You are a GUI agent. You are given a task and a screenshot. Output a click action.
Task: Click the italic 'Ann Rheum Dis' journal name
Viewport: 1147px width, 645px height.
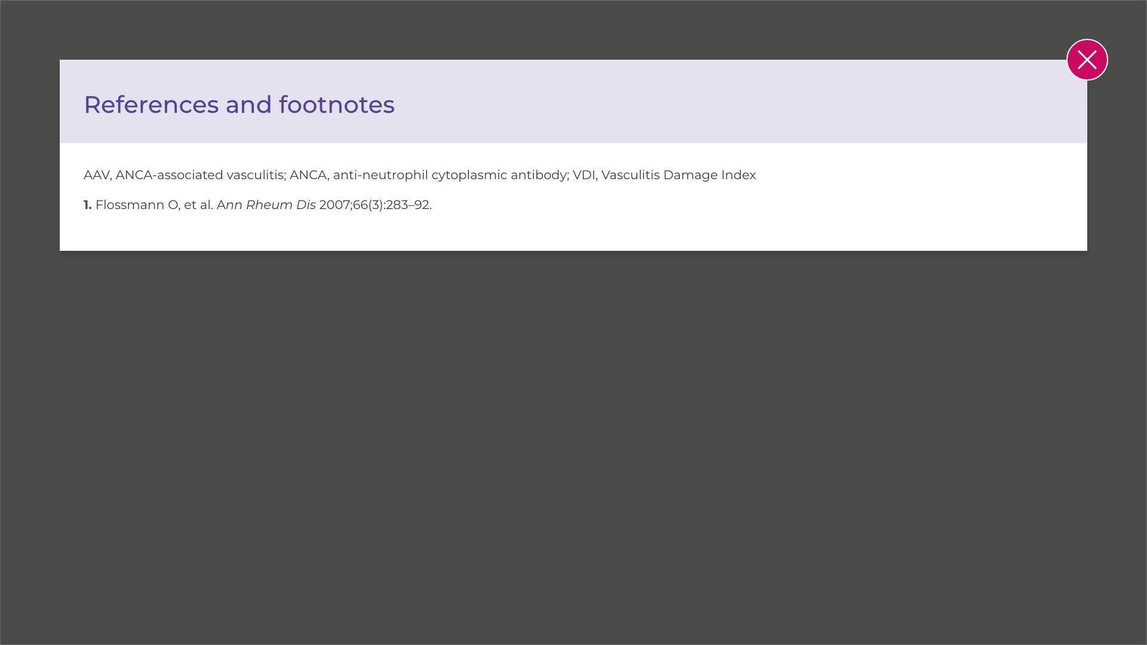tap(266, 205)
